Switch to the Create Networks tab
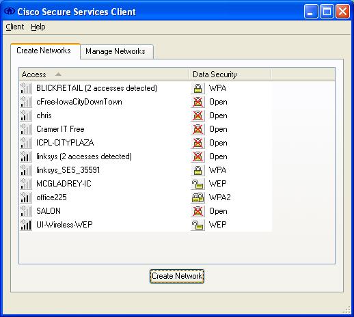This screenshot has width=354, height=317. [x=45, y=51]
